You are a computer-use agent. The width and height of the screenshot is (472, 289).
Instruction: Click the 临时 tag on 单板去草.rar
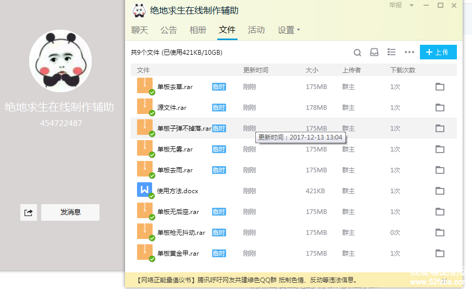click(219, 87)
